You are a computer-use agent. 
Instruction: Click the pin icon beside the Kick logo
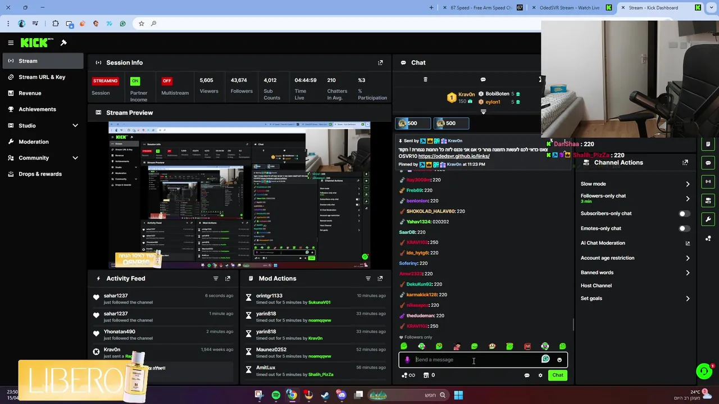pos(63,43)
